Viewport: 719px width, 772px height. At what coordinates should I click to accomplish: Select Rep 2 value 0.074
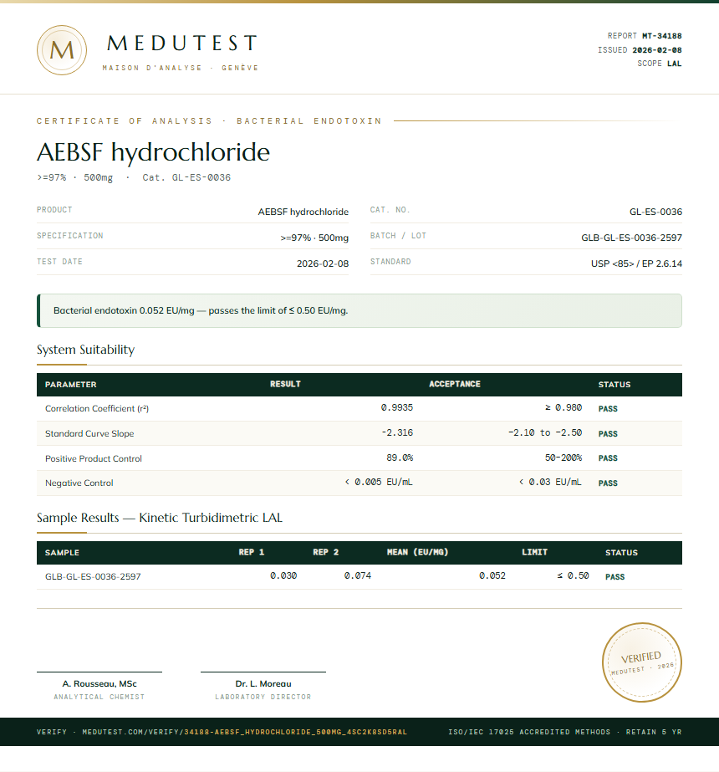358,575
